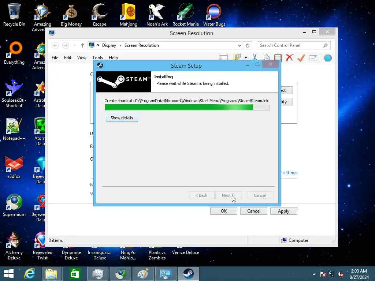Image resolution: width=375 pixels, height=281 pixels.
Task: Click the preview pane layout icon in toolbar
Action: 223,57
